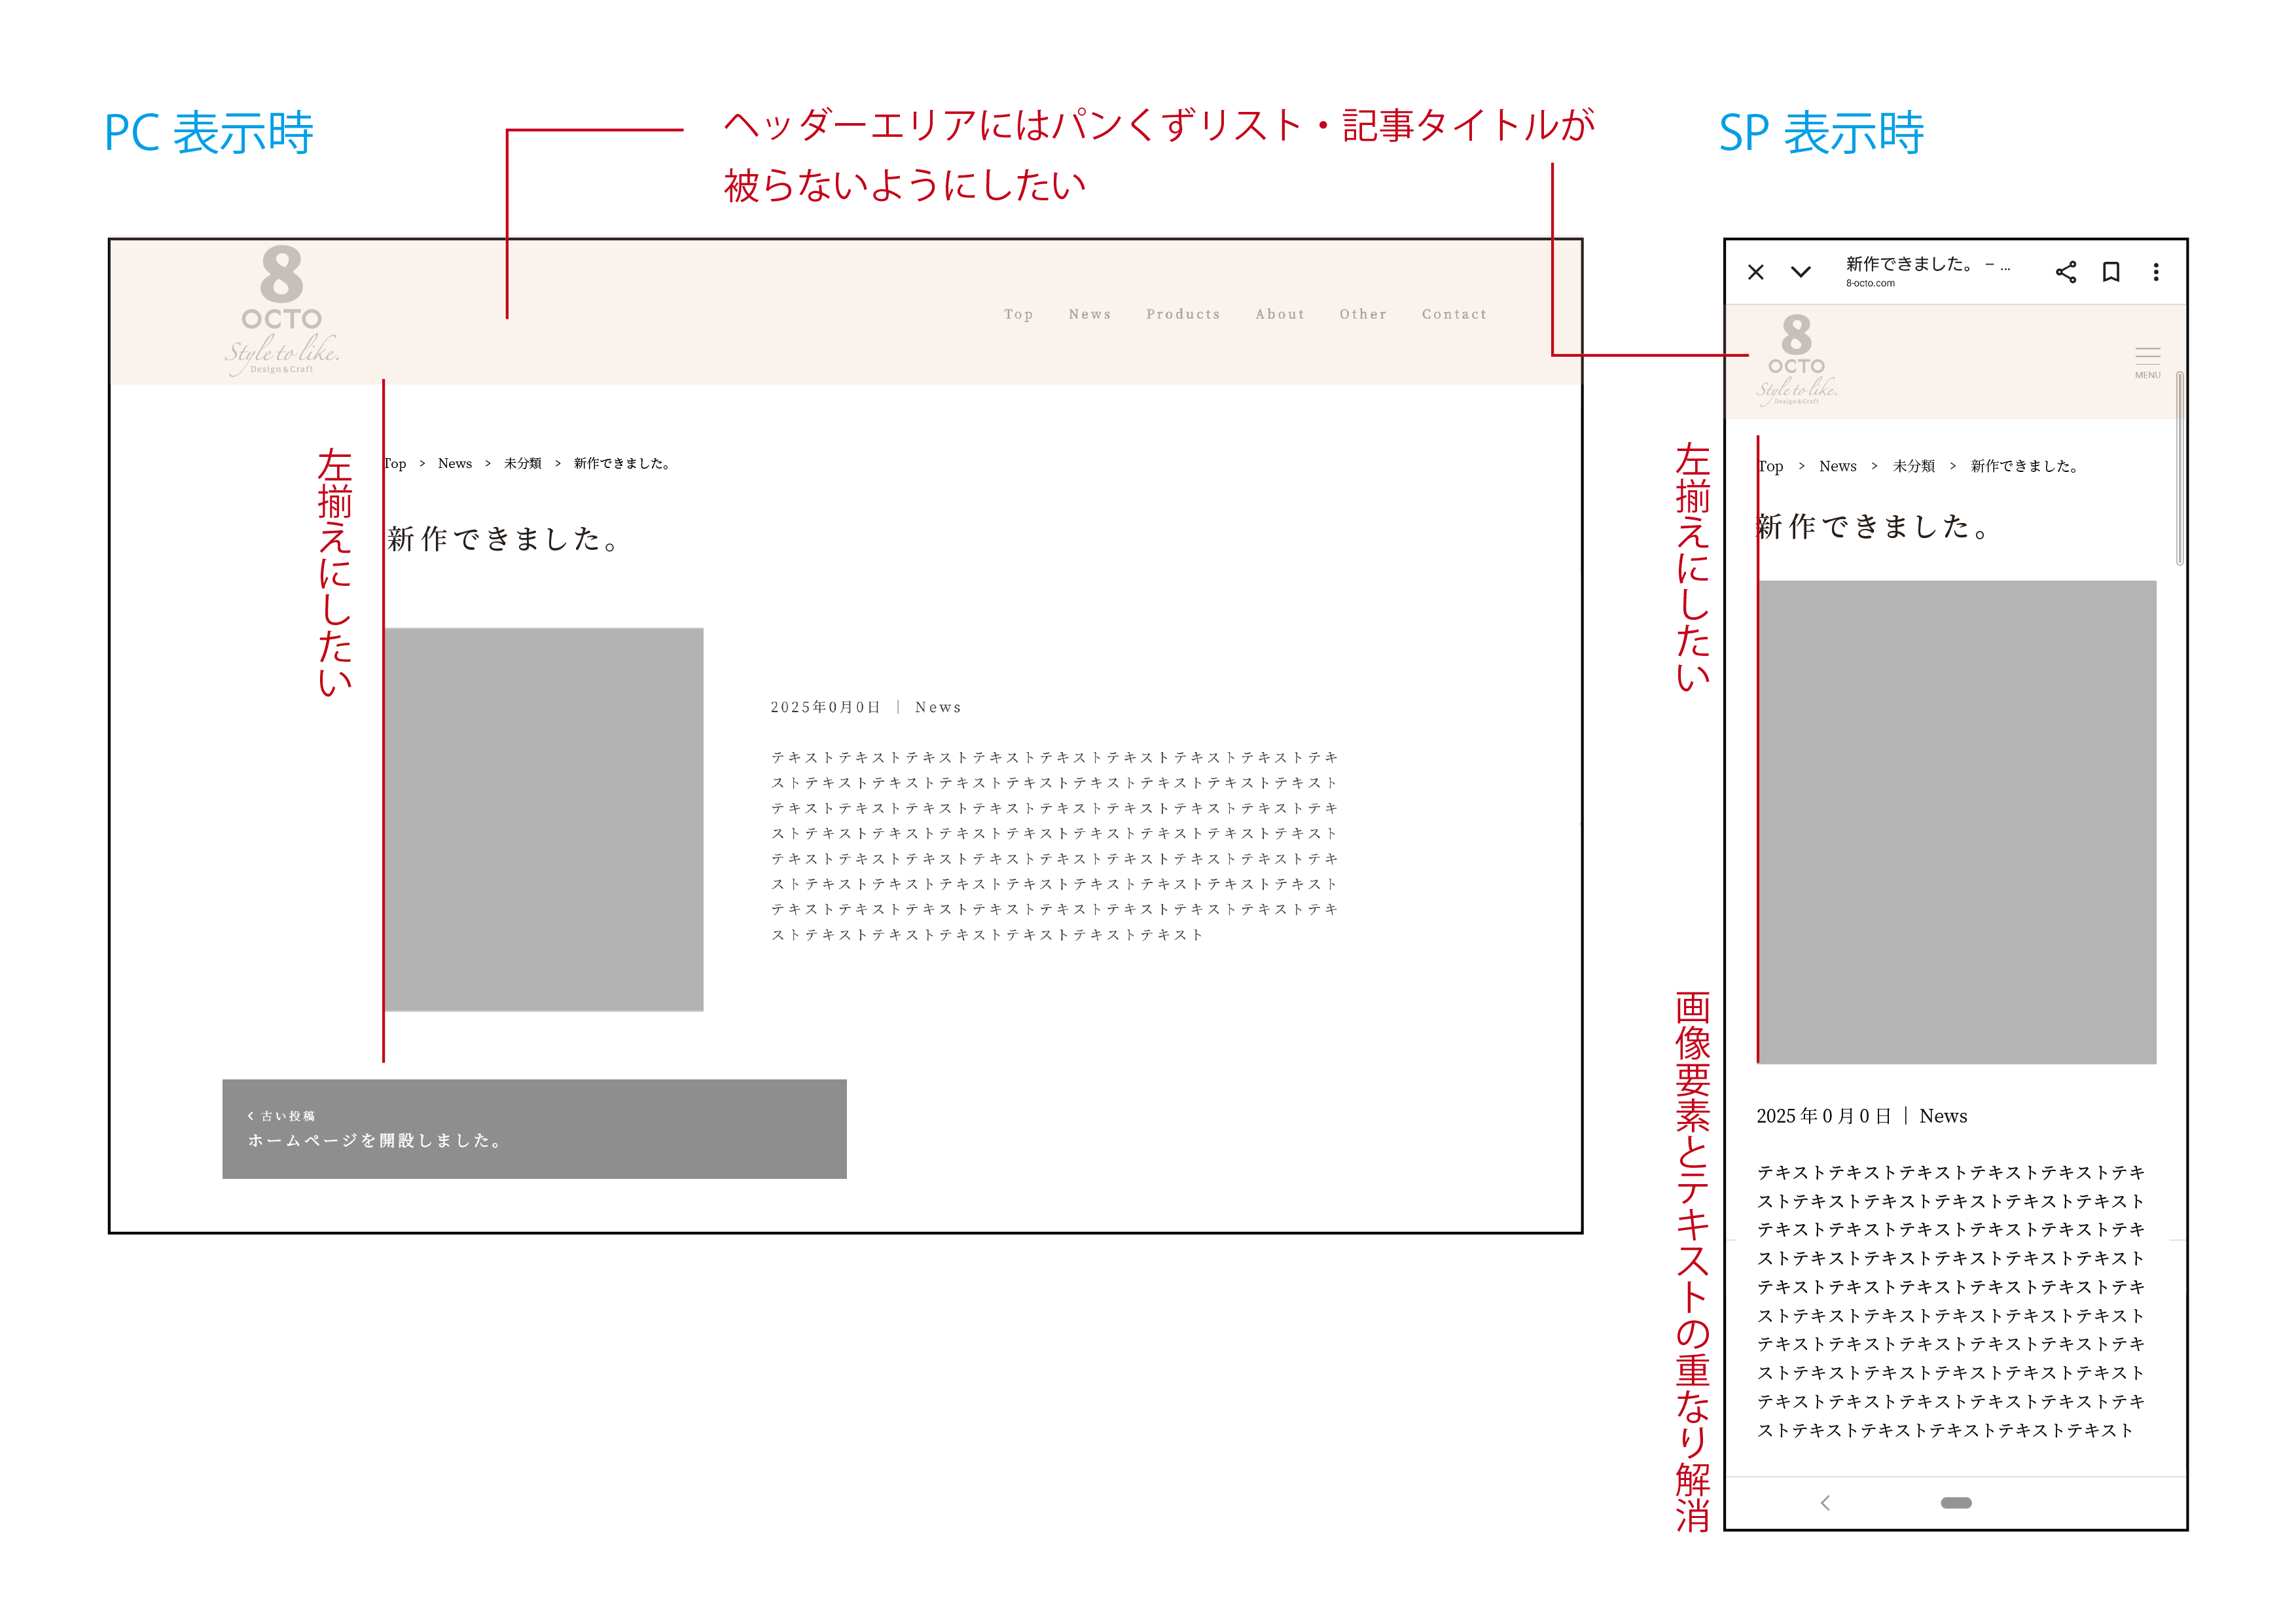Tap the SP home pill in bottom bar
The image size is (2296, 1624).
click(1956, 1503)
